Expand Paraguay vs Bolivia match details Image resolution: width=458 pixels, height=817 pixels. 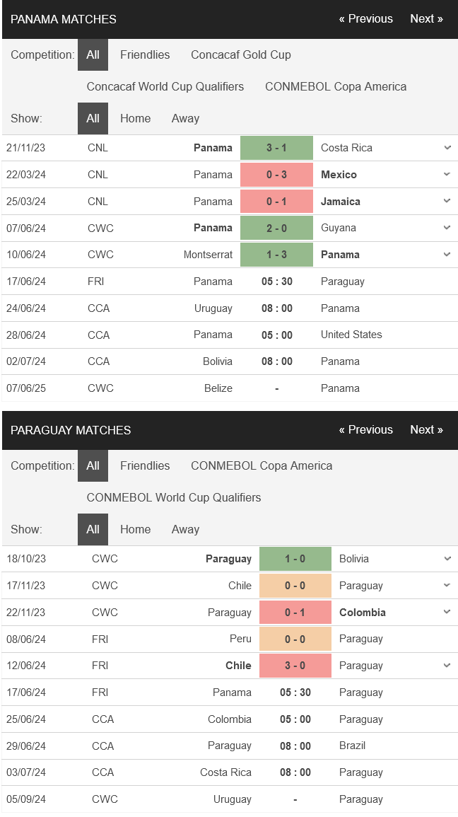point(447,559)
